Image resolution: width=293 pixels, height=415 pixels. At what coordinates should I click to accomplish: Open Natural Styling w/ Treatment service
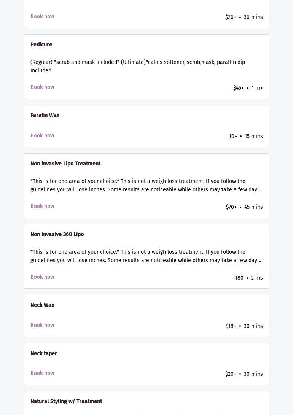[66, 401]
